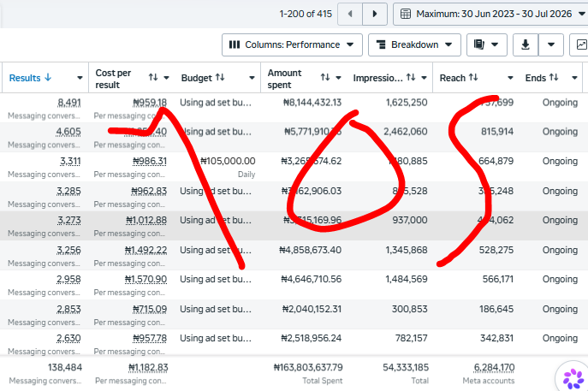Click impressions value 937,000
This screenshot has height=391, width=588.
pyautogui.click(x=410, y=220)
